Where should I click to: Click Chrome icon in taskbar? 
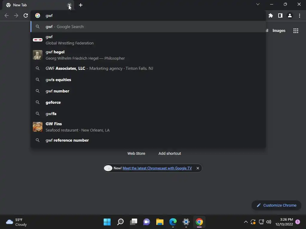click(199, 222)
